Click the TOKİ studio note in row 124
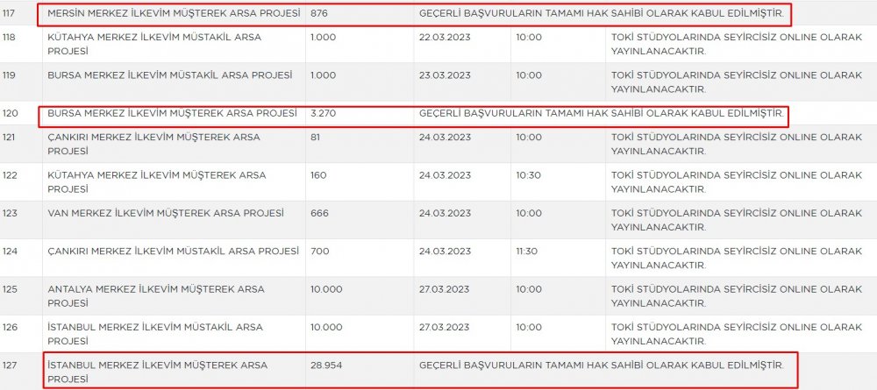This screenshot has height=390, width=877. 737,258
